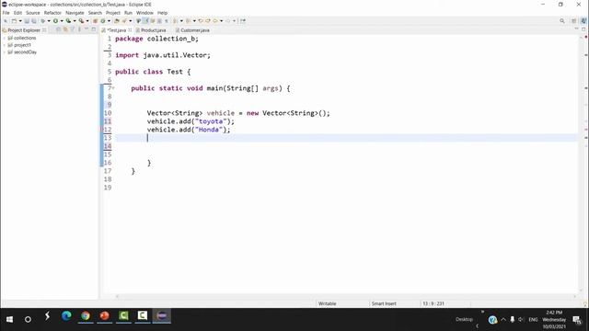This screenshot has height=331, width=589.
Task: Click the green Run button icon
Action: coord(55,21)
